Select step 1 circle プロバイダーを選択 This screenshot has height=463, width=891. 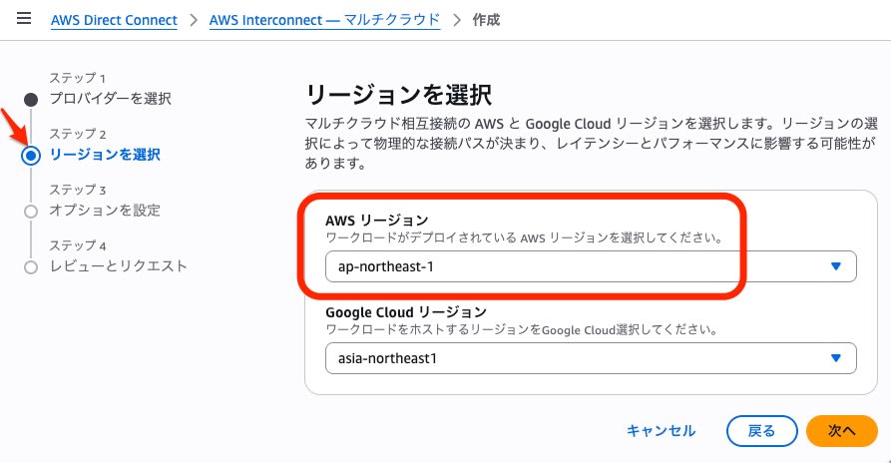pyautogui.click(x=31, y=100)
